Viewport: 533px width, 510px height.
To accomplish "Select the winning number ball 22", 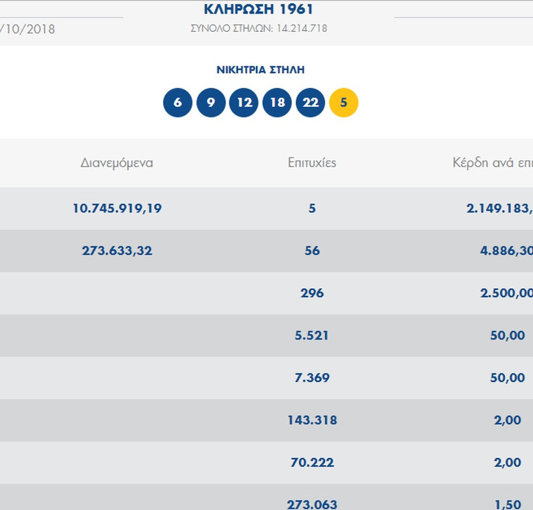I will pos(310,102).
